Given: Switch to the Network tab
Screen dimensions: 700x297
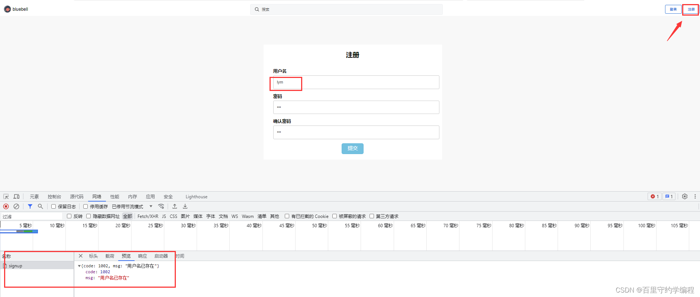Looking at the screenshot, I should (97, 197).
